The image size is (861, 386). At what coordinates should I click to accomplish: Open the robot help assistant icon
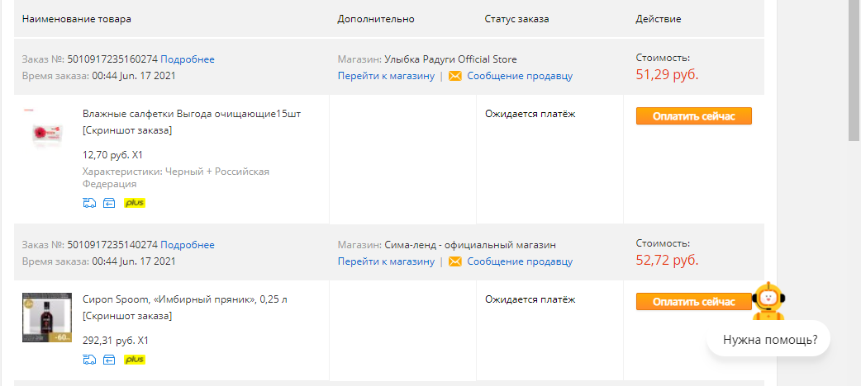tap(768, 301)
